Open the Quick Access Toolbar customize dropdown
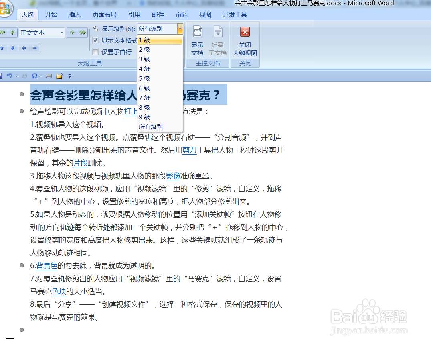The width and height of the screenshot is (431, 345). pos(70,76)
